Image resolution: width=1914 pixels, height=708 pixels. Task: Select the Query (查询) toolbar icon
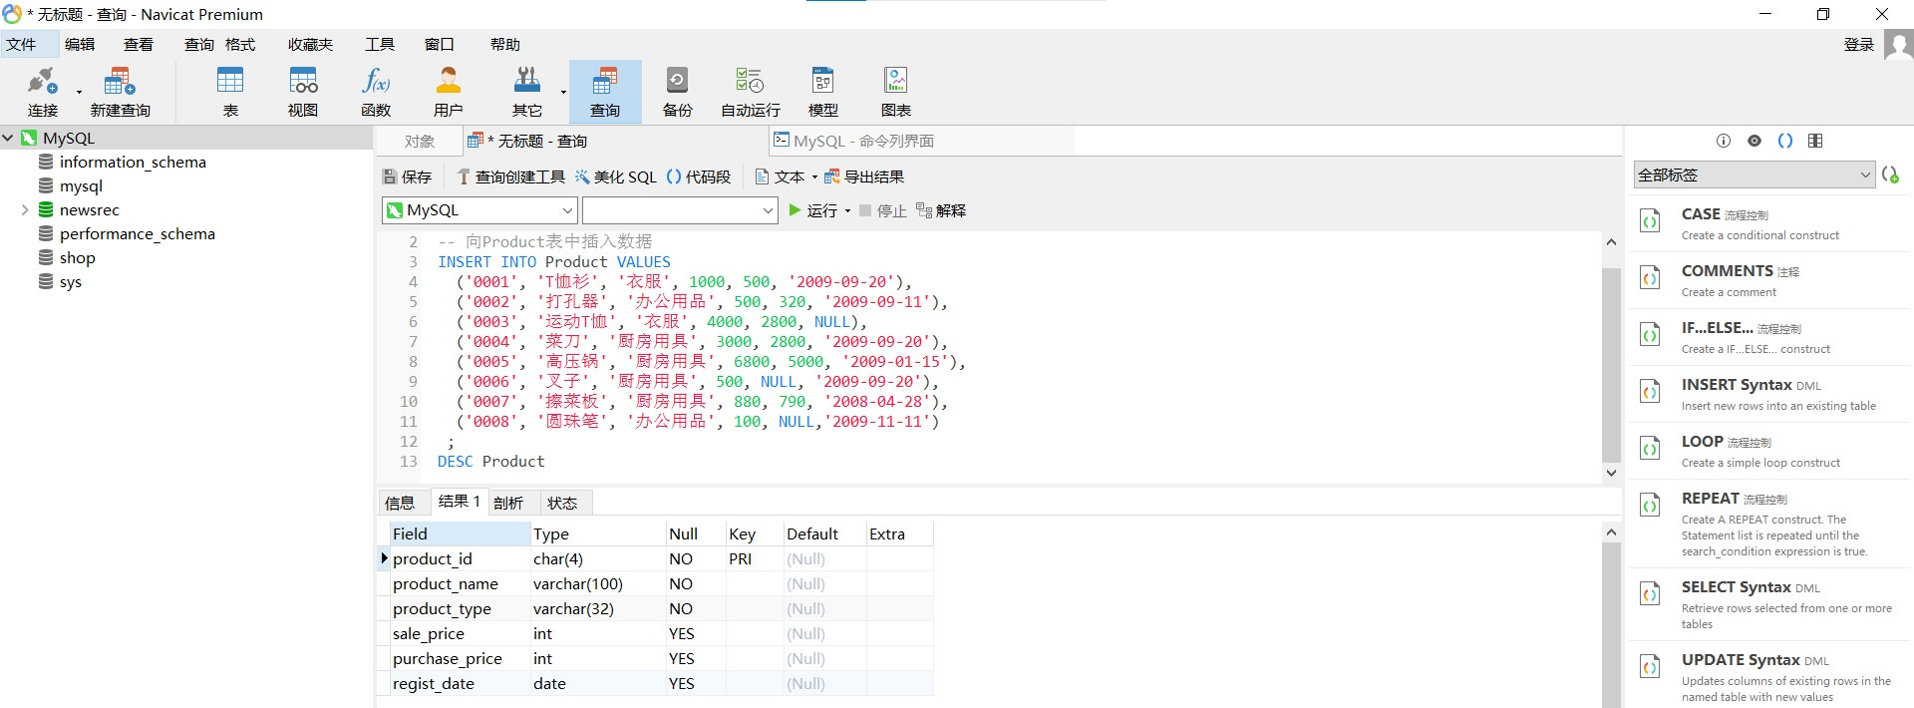pos(605,92)
